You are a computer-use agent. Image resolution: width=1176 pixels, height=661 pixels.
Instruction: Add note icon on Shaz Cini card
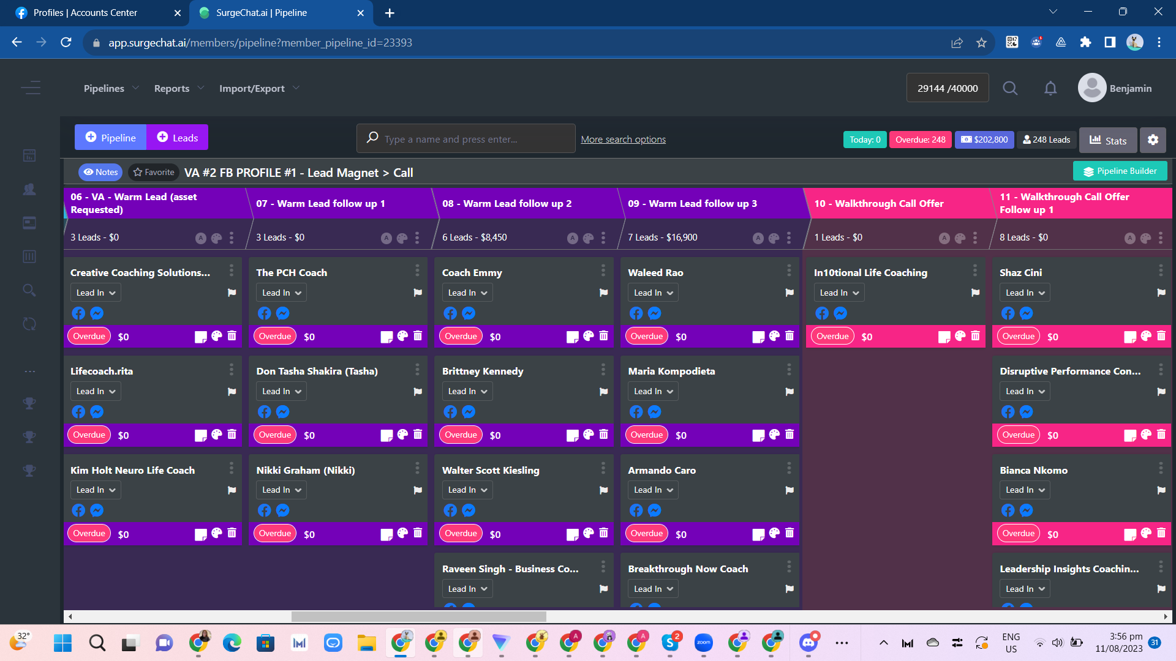click(x=1130, y=337)
